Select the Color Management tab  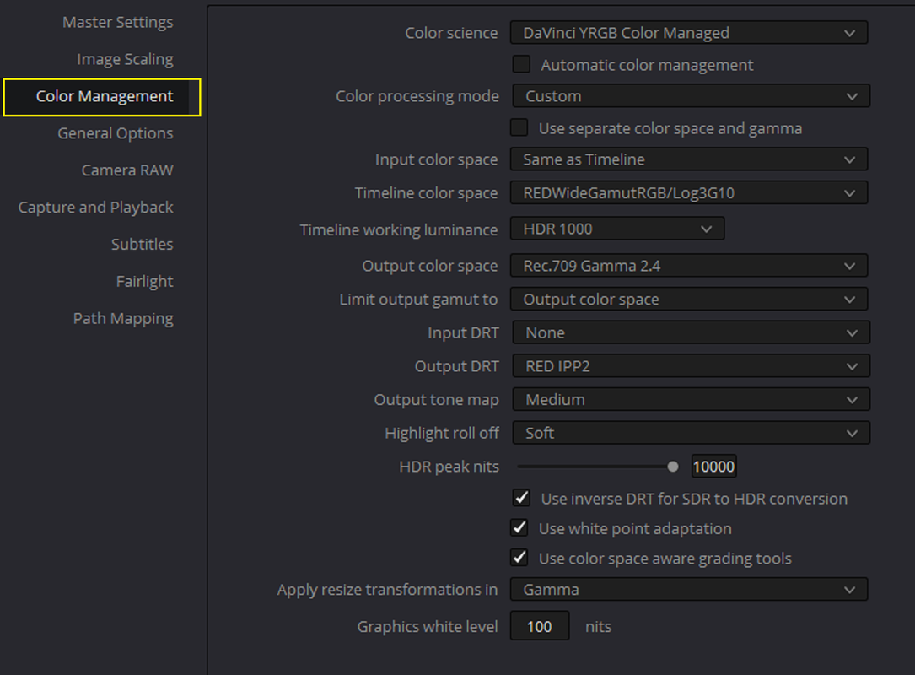click(102, 97)
